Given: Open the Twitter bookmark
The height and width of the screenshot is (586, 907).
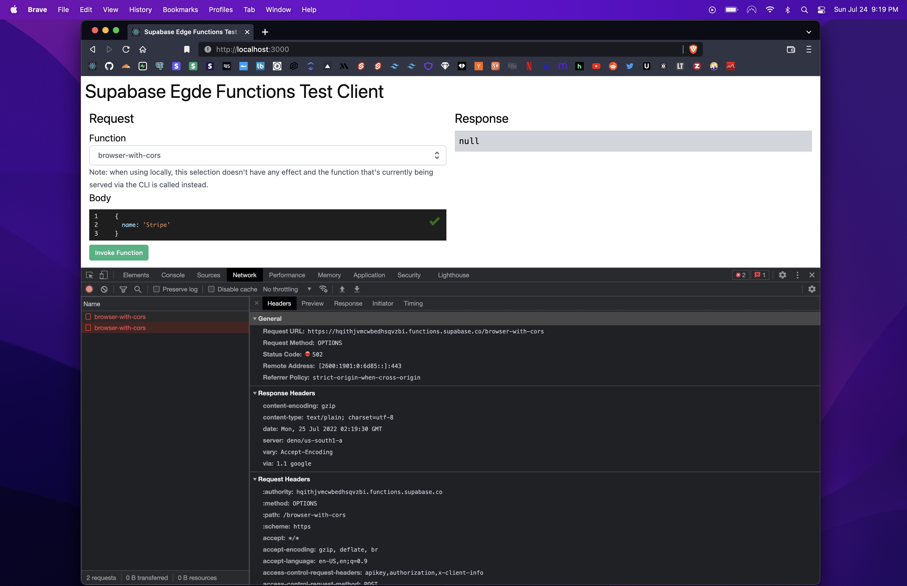Looking at the screenshot, I should [630, 66].
